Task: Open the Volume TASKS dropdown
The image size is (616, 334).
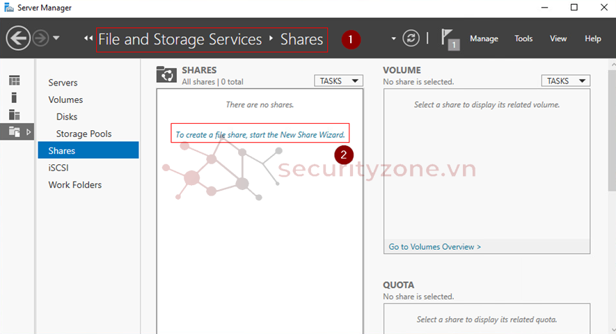Action: pos(565,81)
